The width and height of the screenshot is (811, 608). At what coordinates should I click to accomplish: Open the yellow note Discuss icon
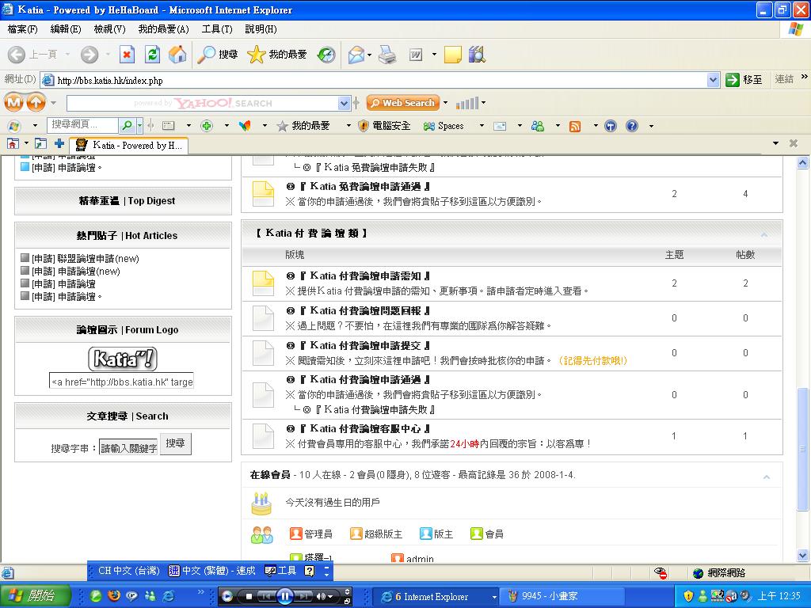tap(452, 55)
